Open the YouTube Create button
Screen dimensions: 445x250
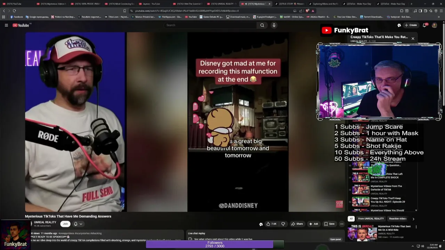pos(411,25)
